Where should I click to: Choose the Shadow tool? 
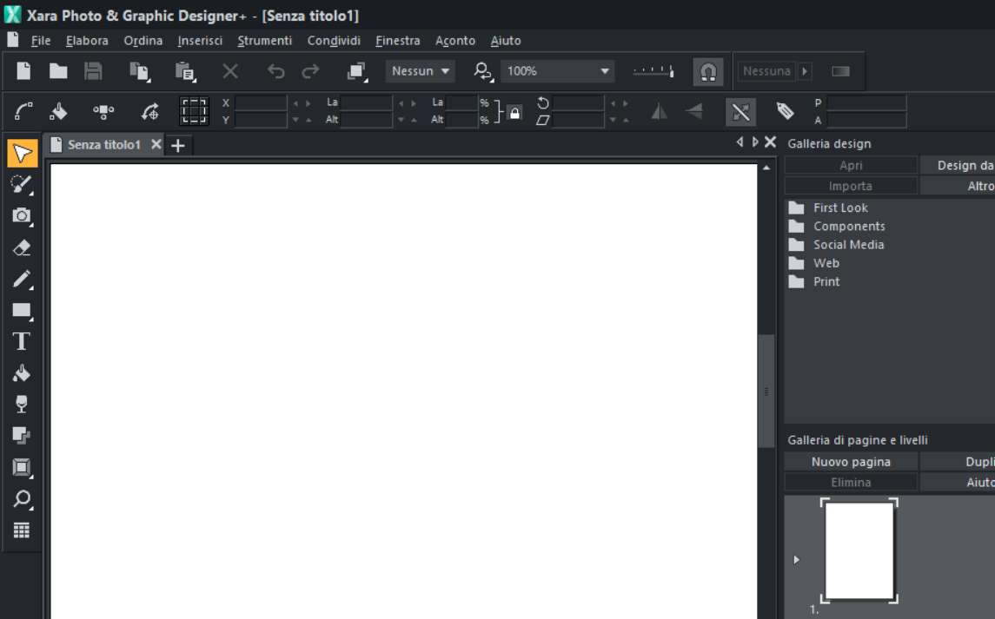(x=21, y=436)
